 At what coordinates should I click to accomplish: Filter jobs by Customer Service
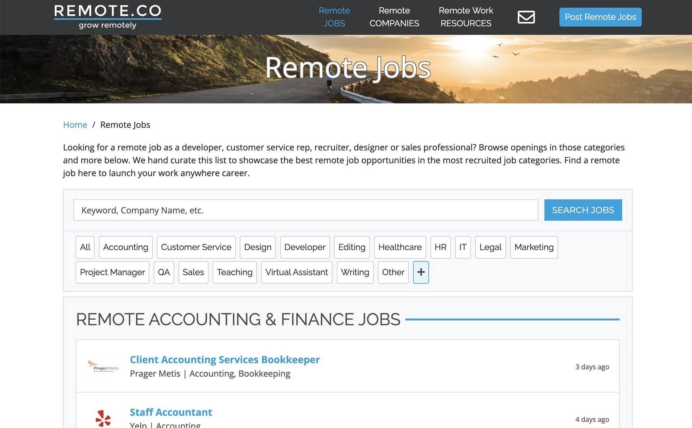point(196,247)
